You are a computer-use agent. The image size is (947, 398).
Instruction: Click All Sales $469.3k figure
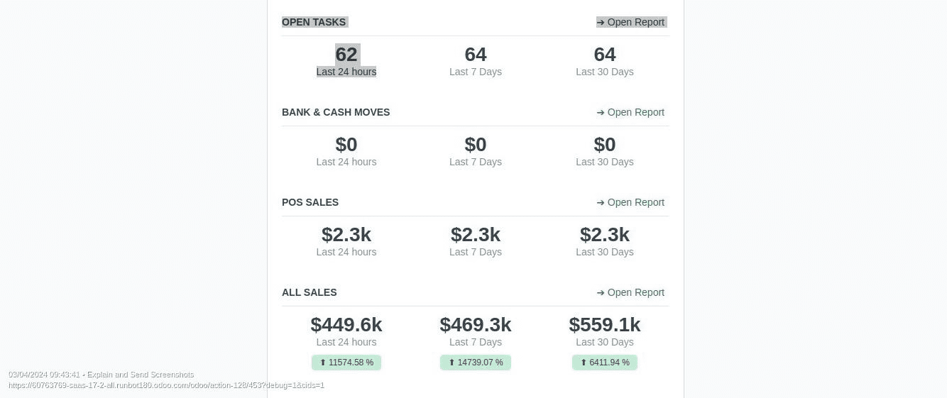coord(476,325)
